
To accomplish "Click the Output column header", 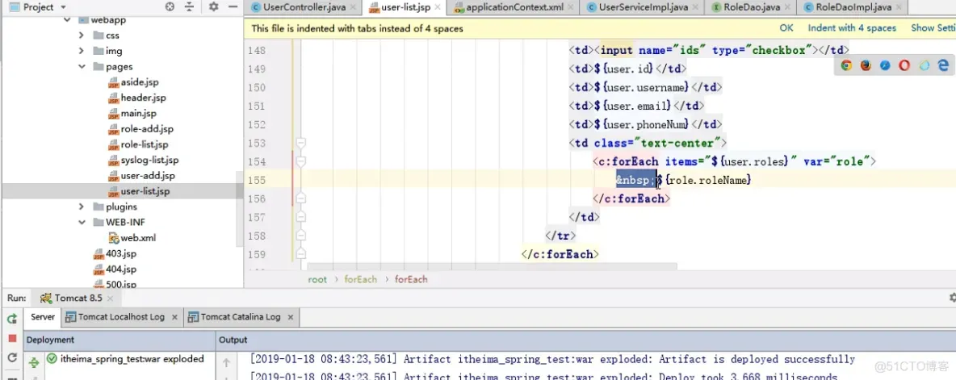I will [x=233, y=340].
